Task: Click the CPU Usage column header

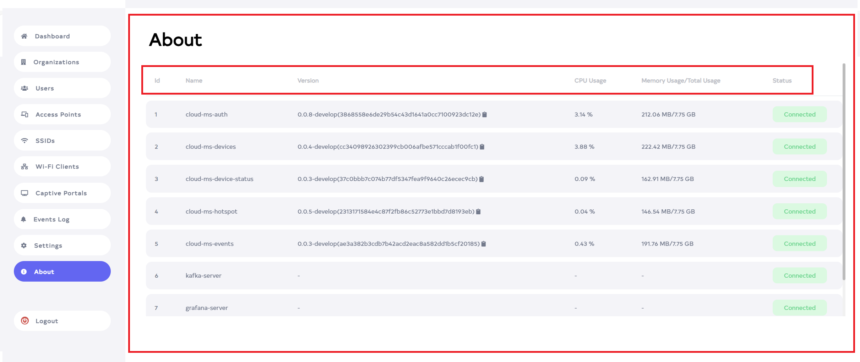Action: click(590, 81)
